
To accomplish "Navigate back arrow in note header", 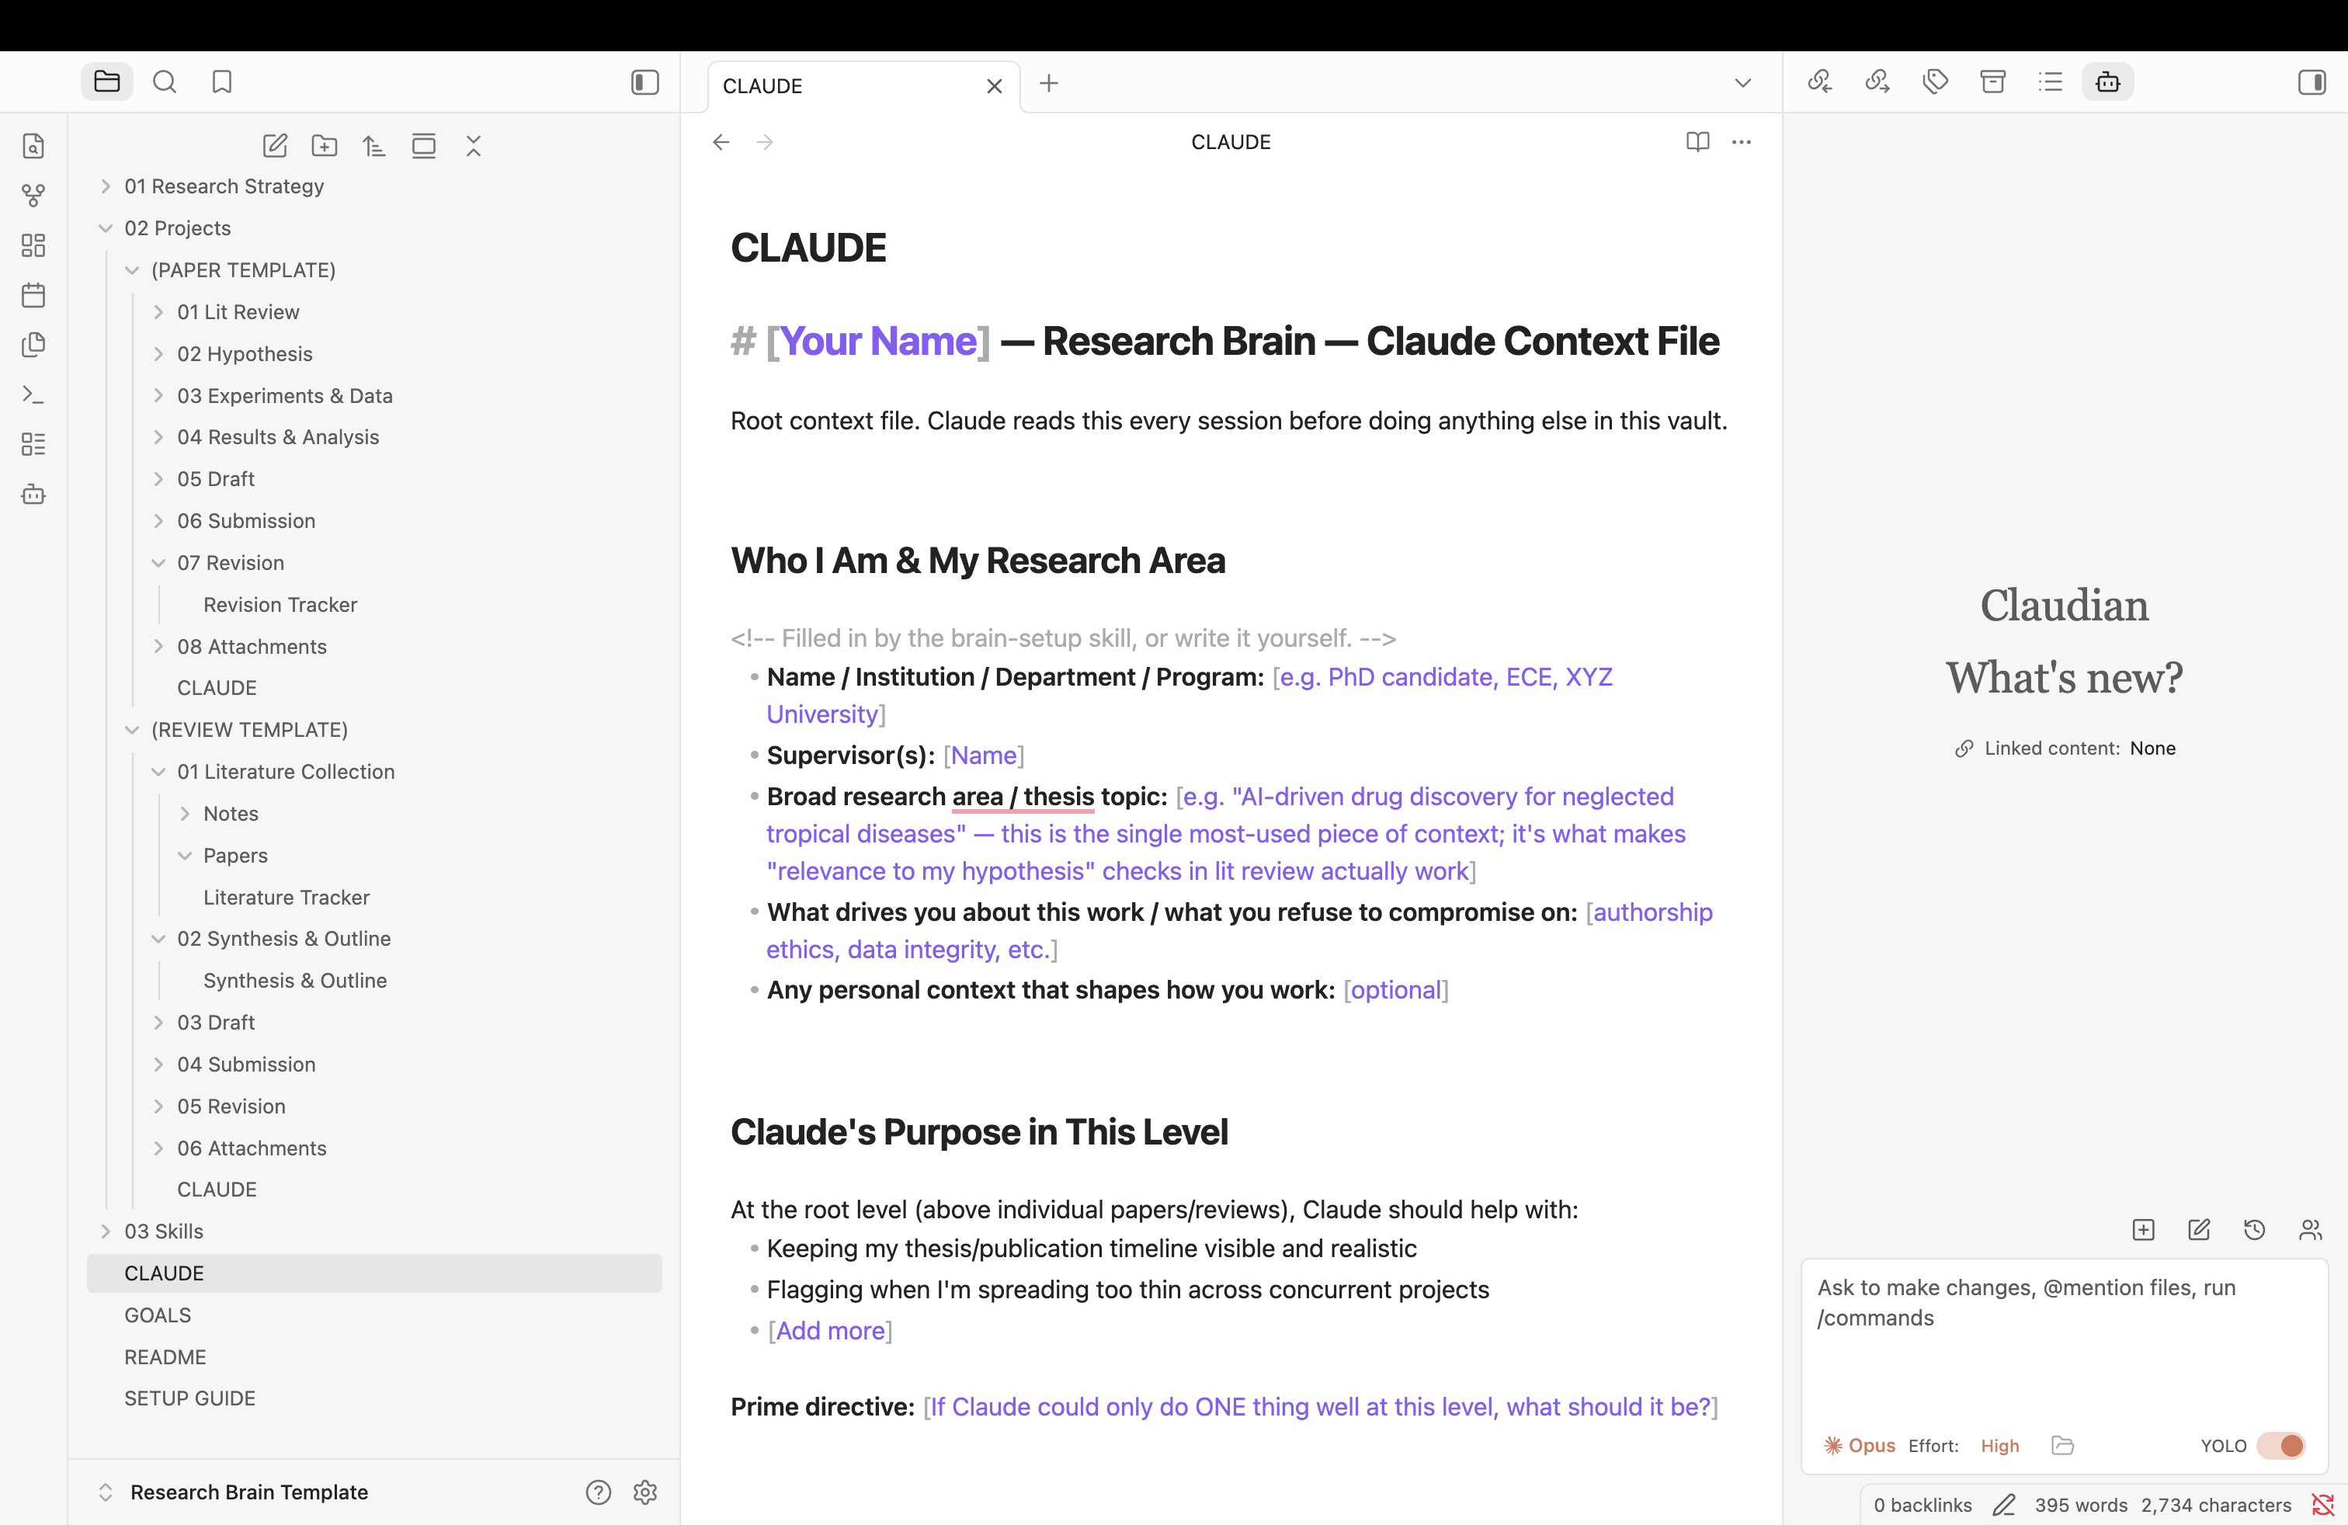I will click(721, 142).
